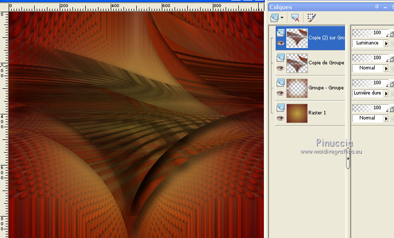The height and width of the screenshot is (238, 394).
Task: Click the Lumière dure blend mode field
Action: click(x=368, y=93)
